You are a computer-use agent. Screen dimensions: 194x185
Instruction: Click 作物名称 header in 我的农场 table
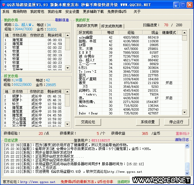[x=19, y=35]
